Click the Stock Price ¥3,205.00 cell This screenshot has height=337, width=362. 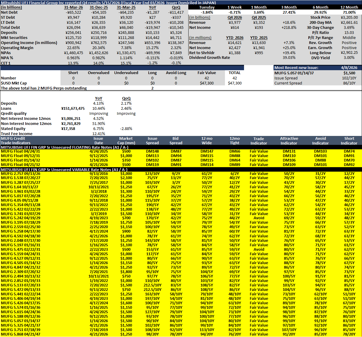coord(349,17)
